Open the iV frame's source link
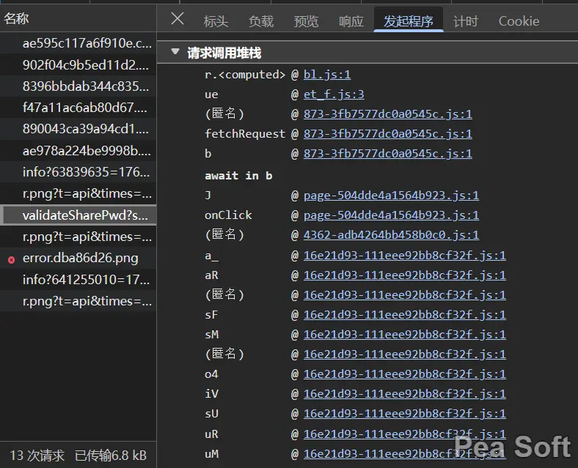 [x=404, y=394]
